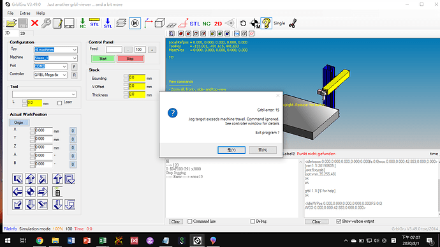Click the red Stop button
The height and width of the screenshot is (247, 440).
click(x=130, y=59)
